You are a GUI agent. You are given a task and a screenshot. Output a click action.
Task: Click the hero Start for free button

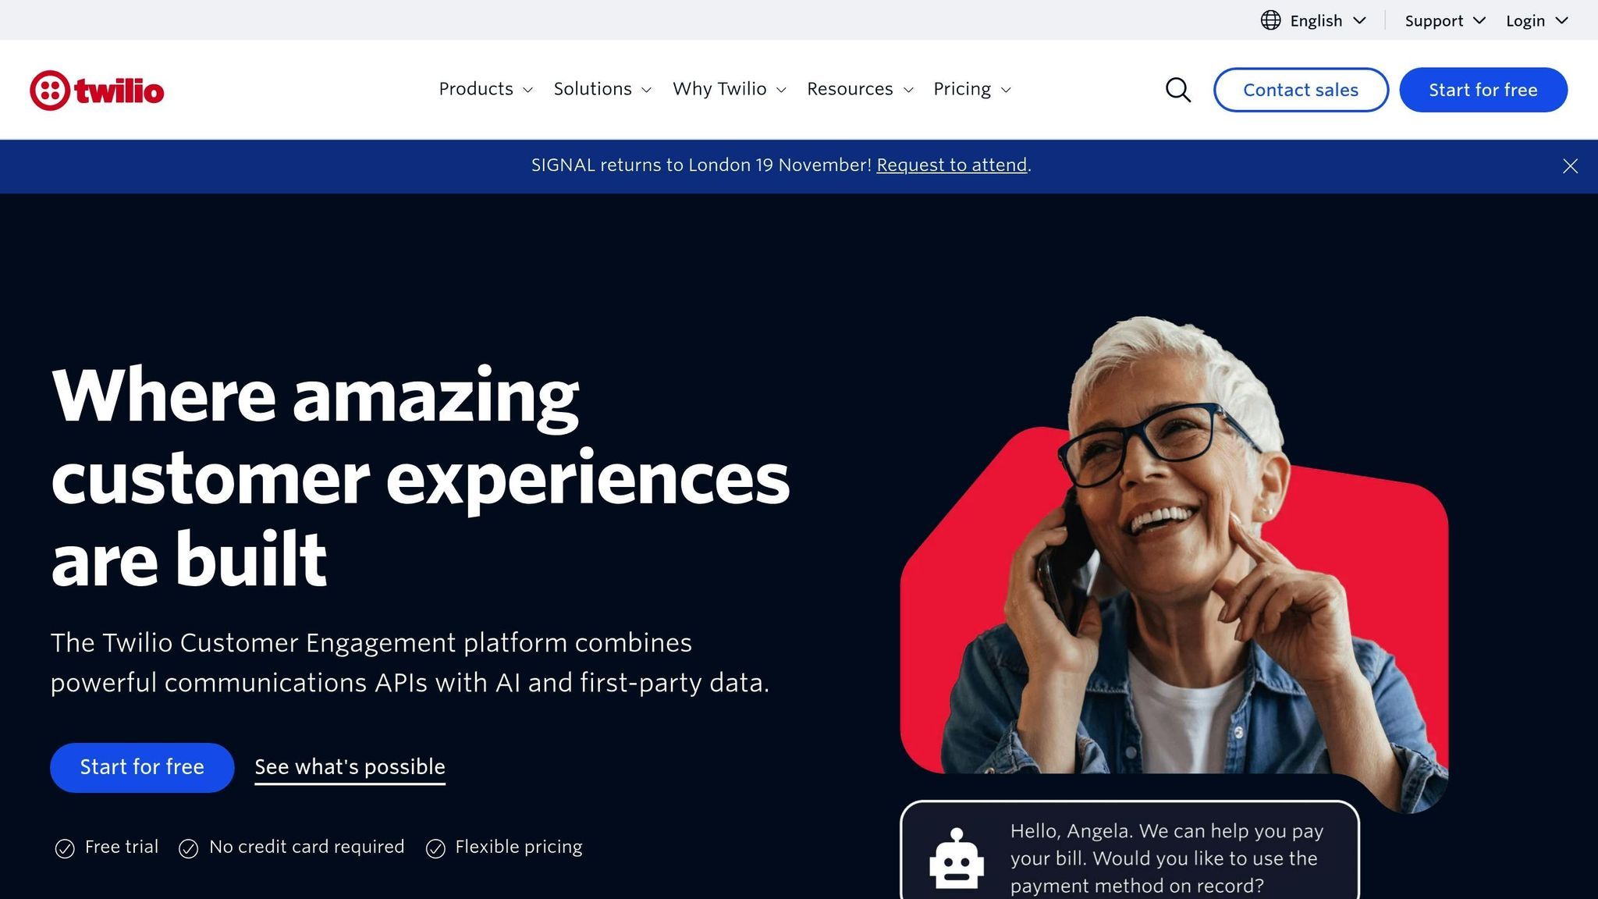(x=141, y=767)
